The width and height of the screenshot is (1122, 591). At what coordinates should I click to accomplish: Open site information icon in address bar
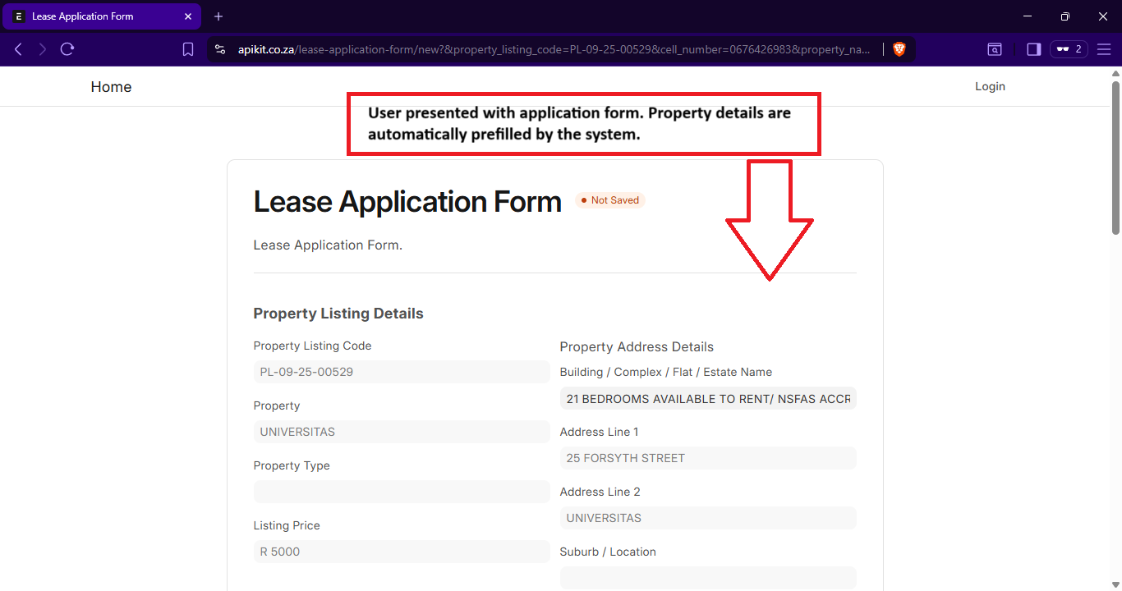point(220,49)
